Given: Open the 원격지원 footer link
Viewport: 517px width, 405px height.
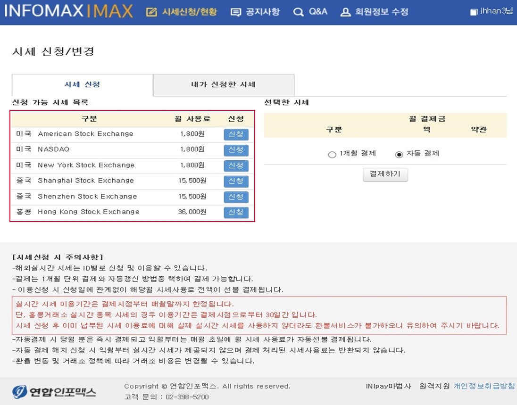Looking at the screenshot, I should click(434, 386).
